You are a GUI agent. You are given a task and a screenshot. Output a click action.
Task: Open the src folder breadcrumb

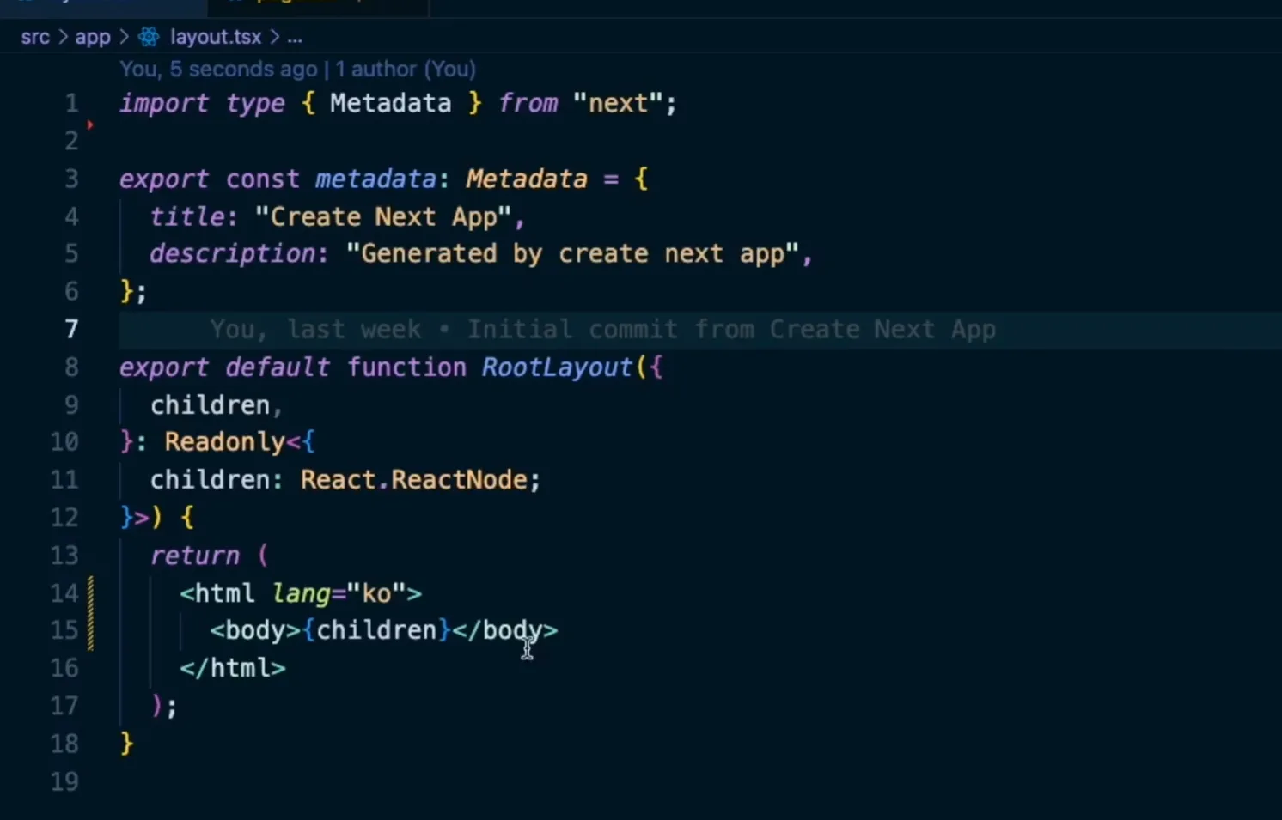[x=35, y=37]
